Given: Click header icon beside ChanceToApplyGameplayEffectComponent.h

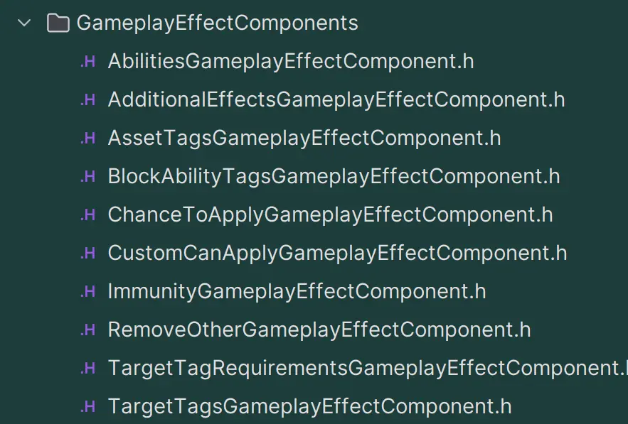Looking at the screenshot, I should [87, 215].
